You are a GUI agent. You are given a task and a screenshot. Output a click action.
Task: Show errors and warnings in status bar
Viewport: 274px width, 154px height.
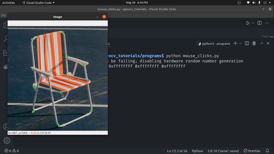[x=12, y=151]
